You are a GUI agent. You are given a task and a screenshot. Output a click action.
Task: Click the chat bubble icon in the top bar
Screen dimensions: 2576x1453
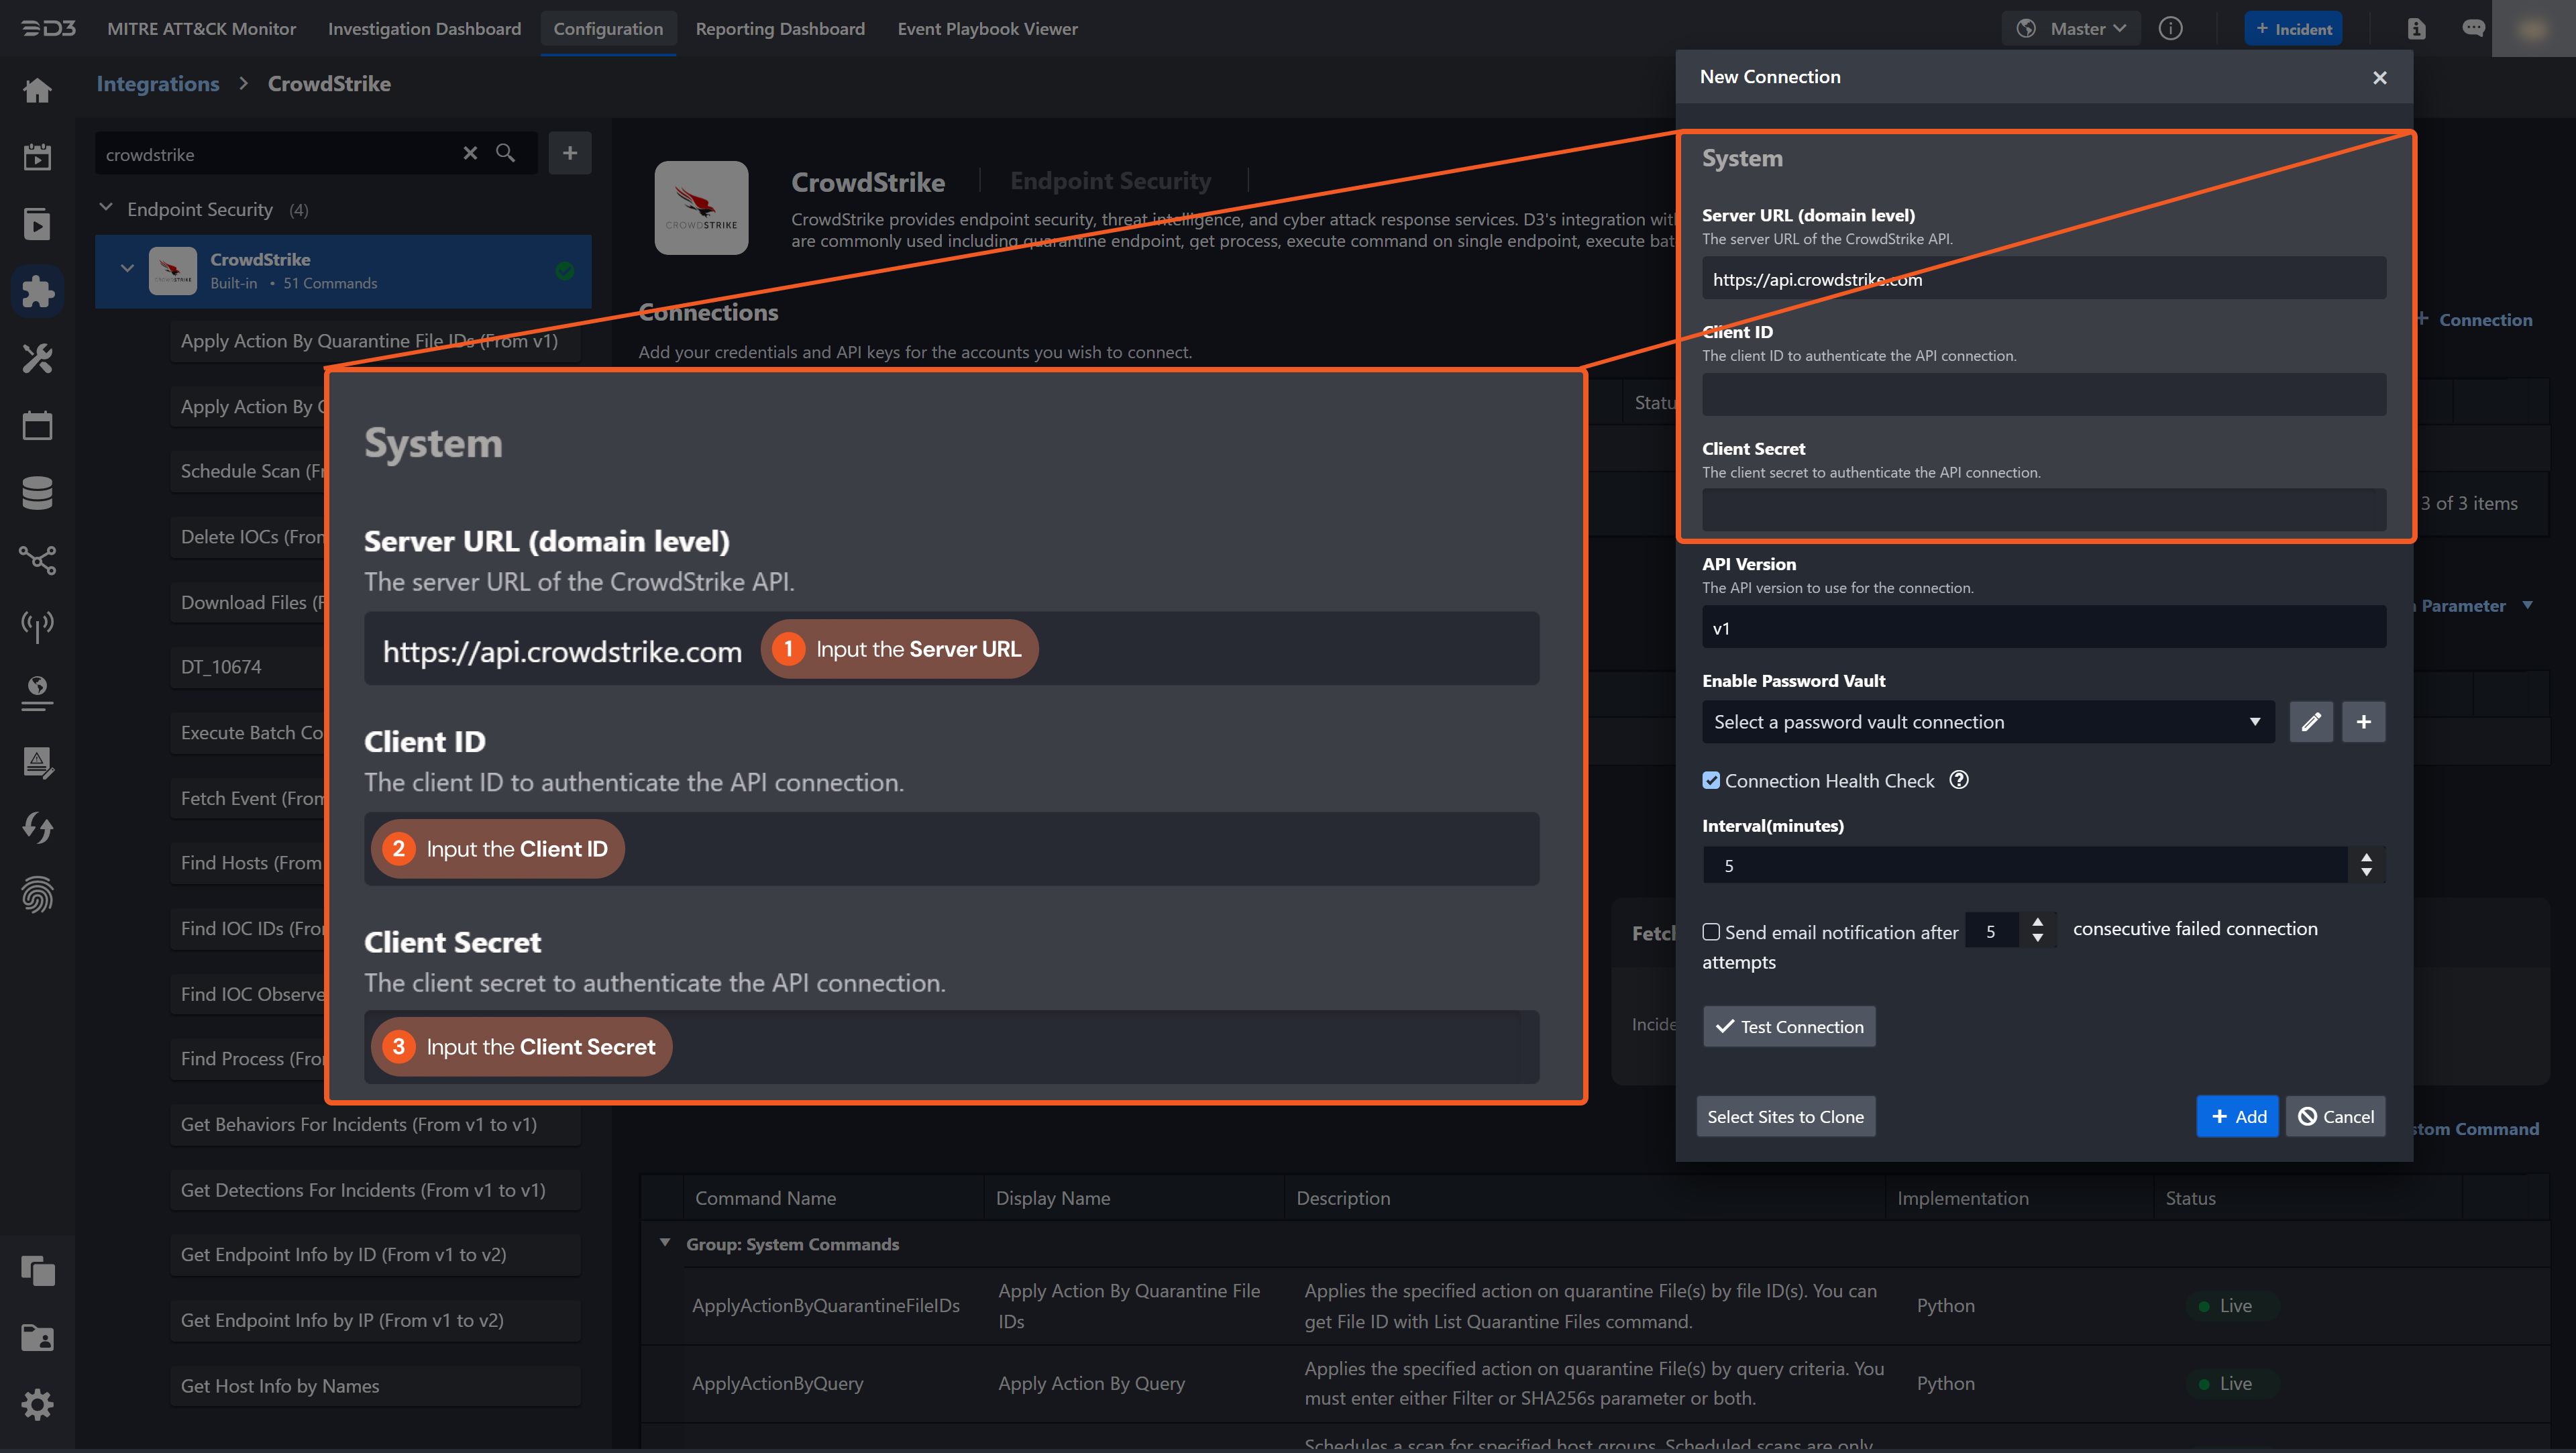[x=2475, y=29]
